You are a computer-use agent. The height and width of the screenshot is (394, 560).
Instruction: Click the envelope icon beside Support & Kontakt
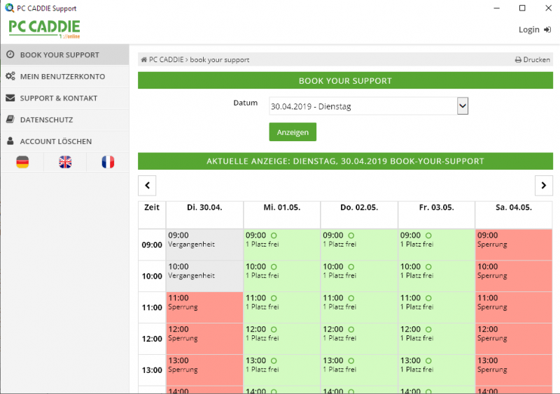coord(10,98)
